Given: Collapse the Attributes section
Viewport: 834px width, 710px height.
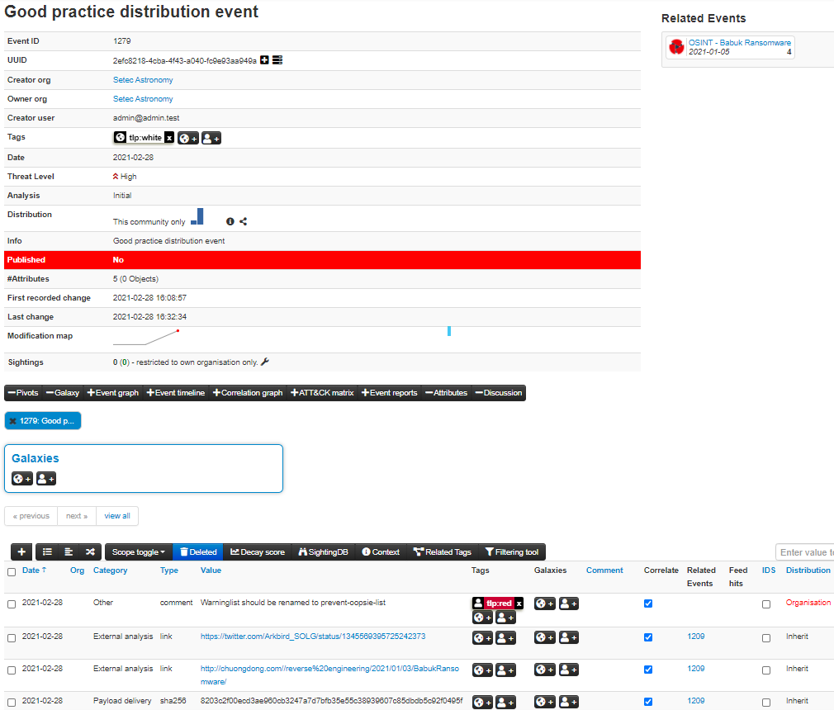Looking at the screenshot, I should click(x=445, y=393).
